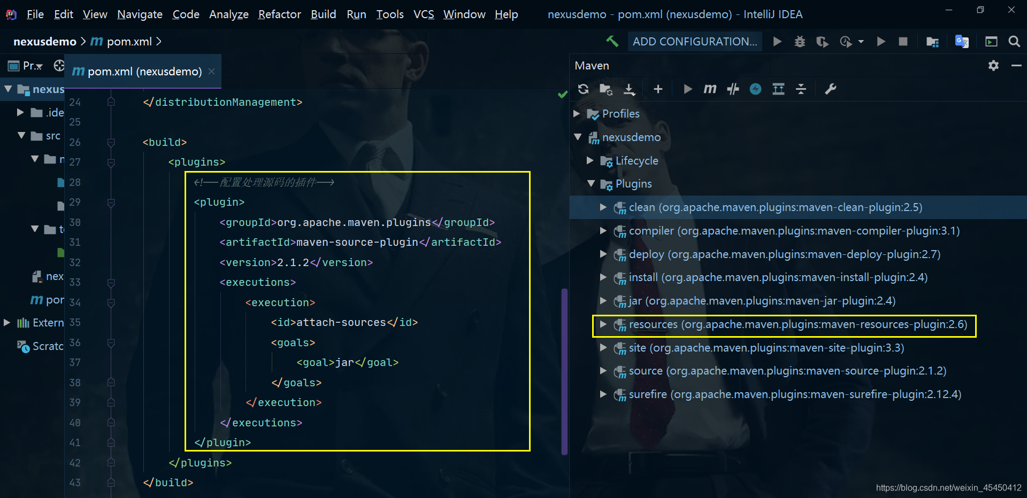Expand Profiles node in Maven
The height and width of the screenshot is (498, 1027).
(x=577, y=114)
